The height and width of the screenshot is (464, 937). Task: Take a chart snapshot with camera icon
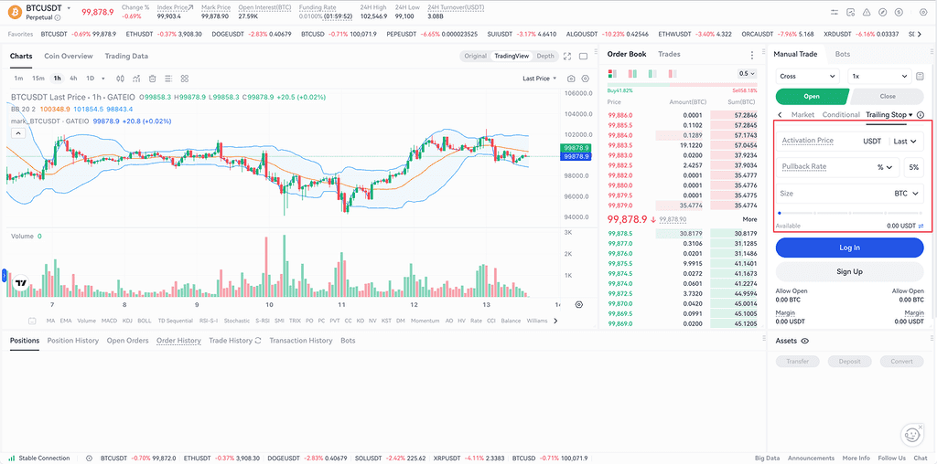(571, 79)
